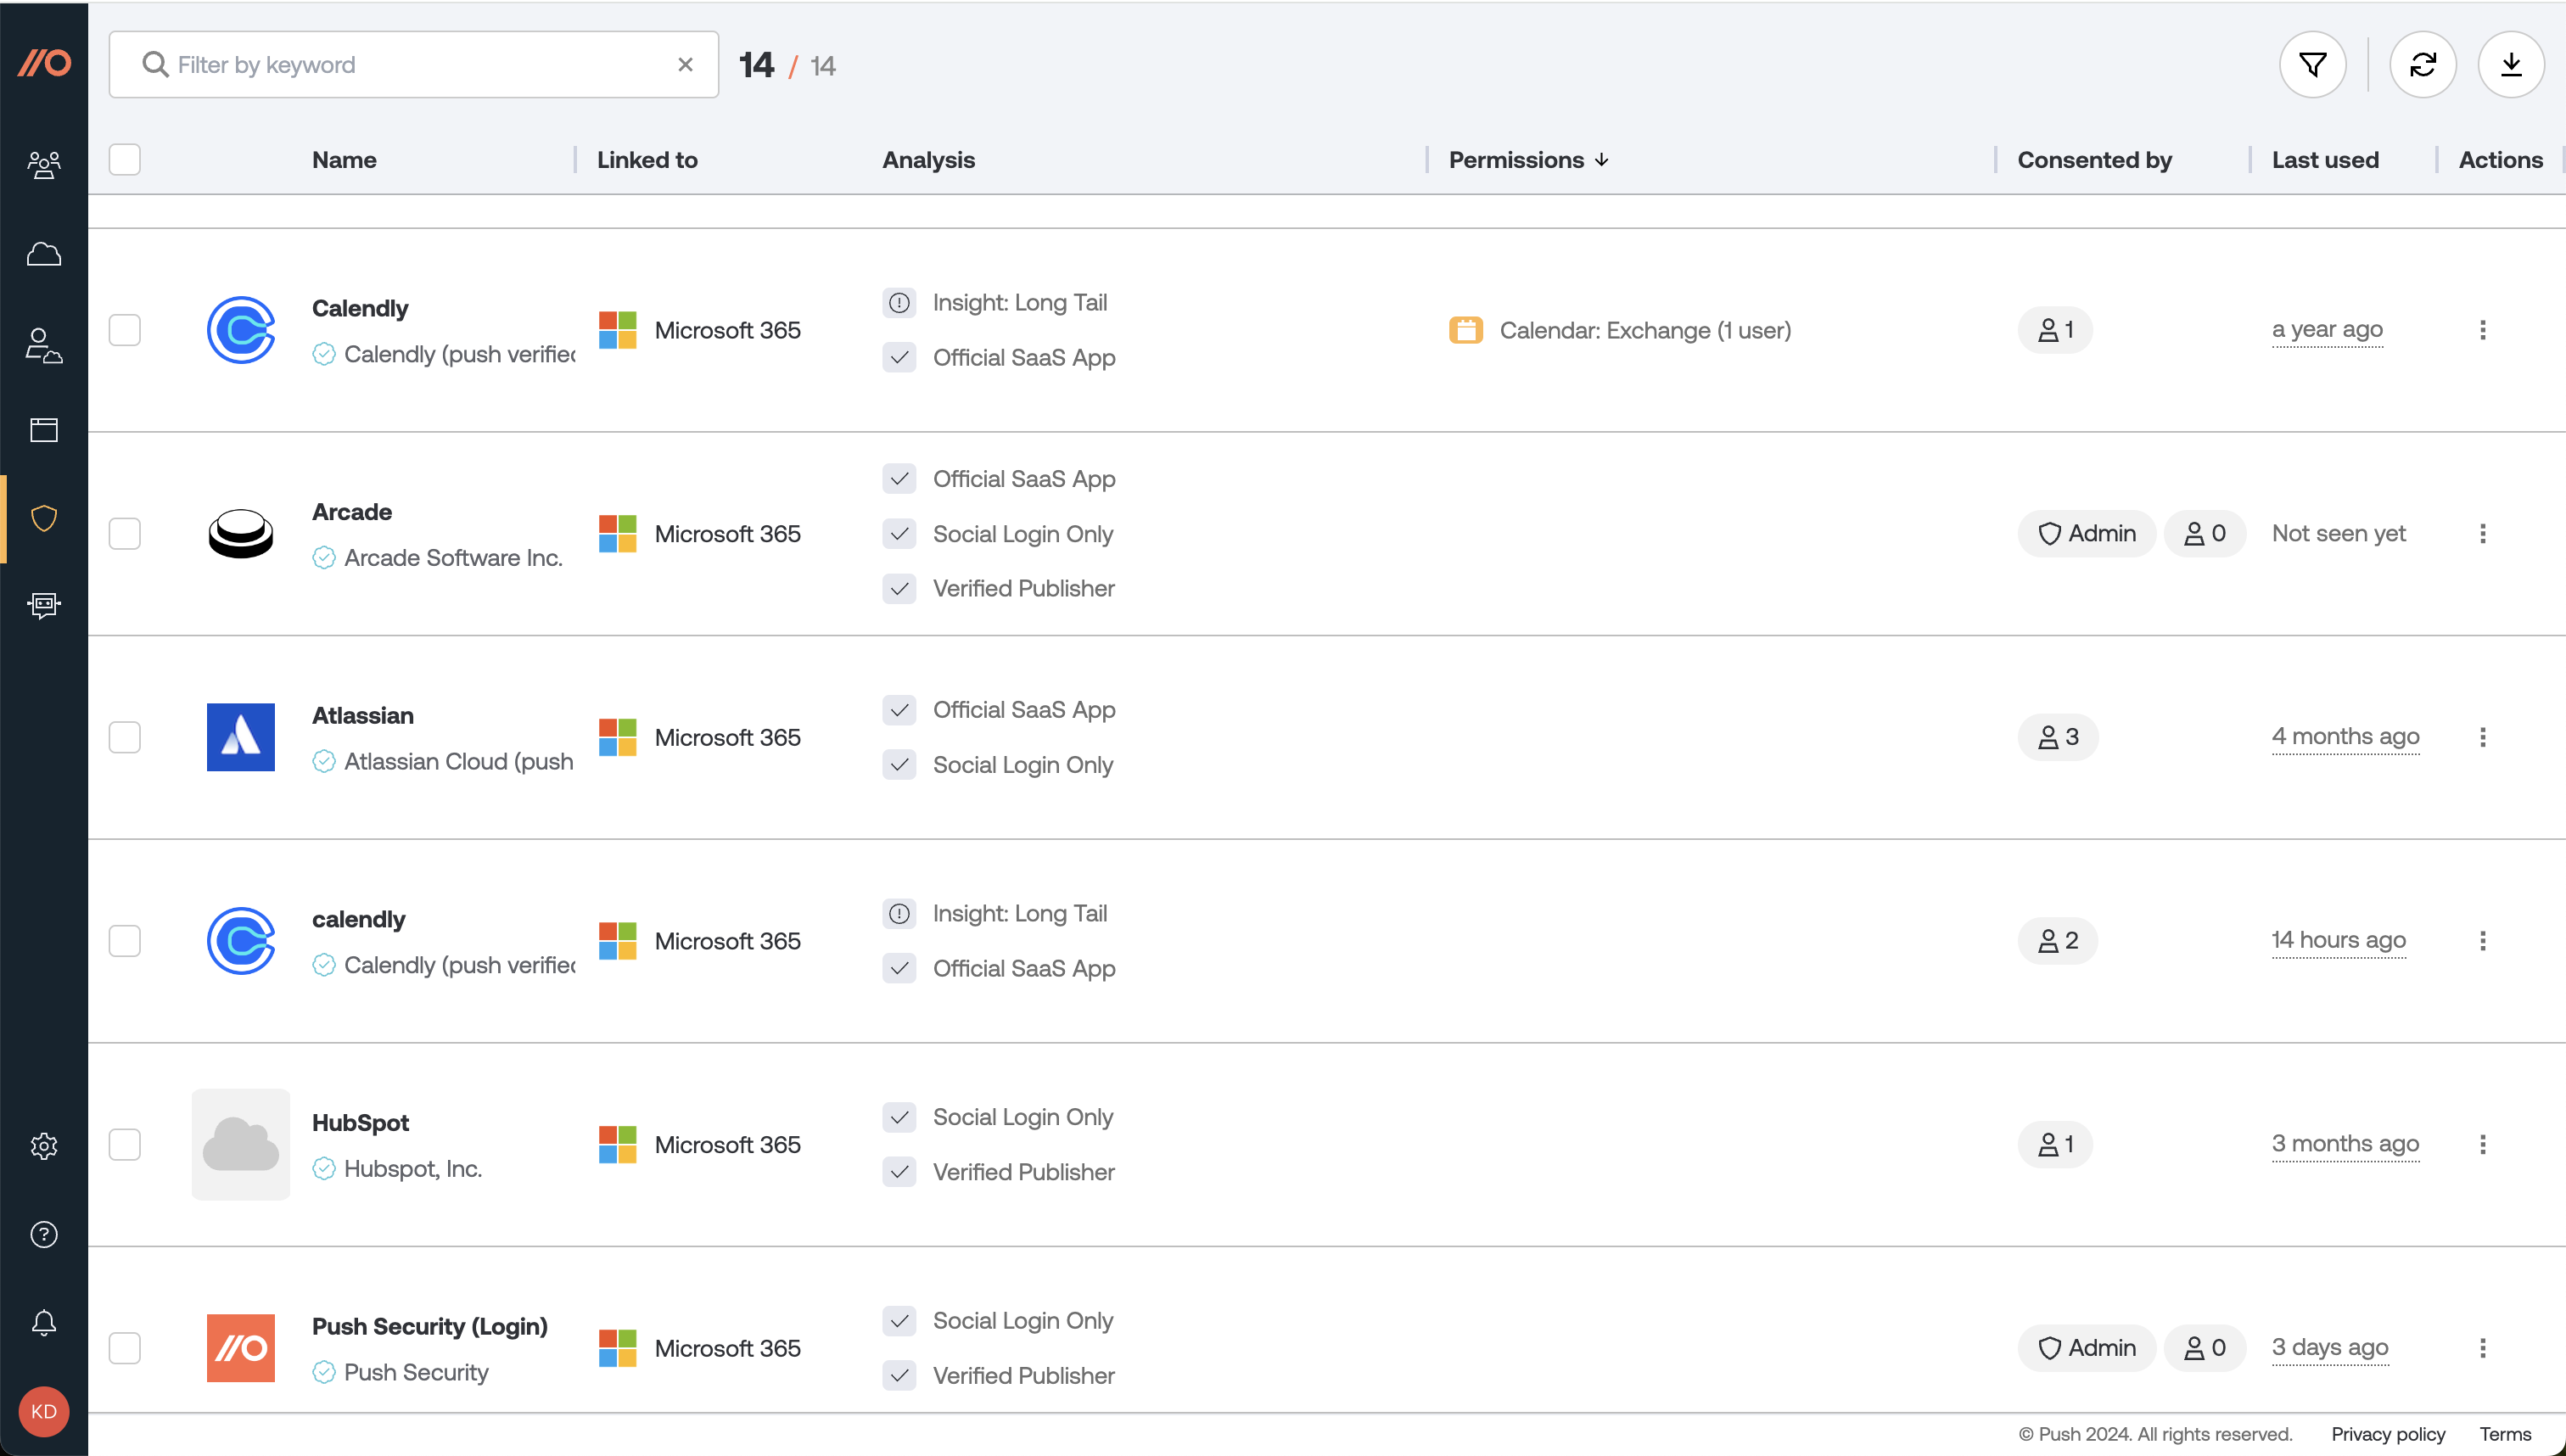The height and width of the screenshot is (1456, 2566).
Task: Open the Privacy policy link
Action: (x=2388, y=1434)
